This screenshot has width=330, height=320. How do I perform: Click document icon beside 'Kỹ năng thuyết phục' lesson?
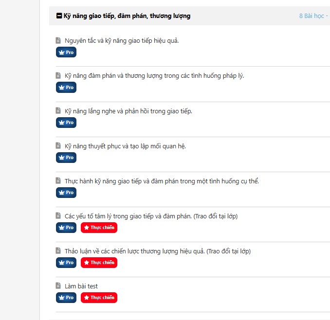[x=58, y=146]
